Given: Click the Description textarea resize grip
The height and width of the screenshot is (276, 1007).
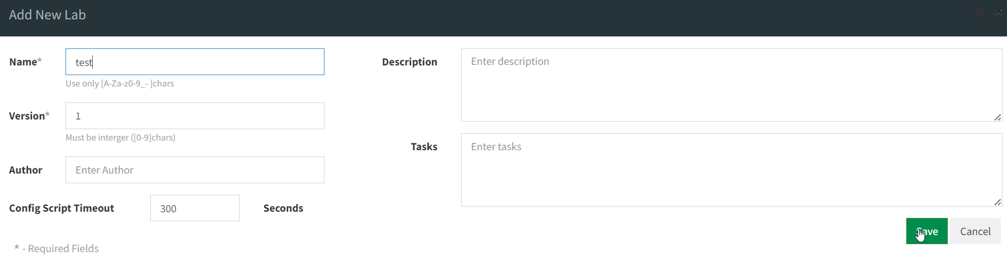Looking at the screenshot, I should (997, 117).
